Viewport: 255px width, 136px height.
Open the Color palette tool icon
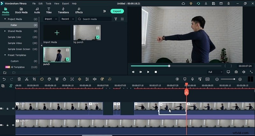click(49, 79)
